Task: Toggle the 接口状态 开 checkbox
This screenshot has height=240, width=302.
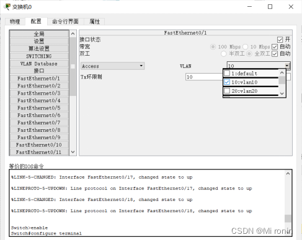Action: point(280,40)
